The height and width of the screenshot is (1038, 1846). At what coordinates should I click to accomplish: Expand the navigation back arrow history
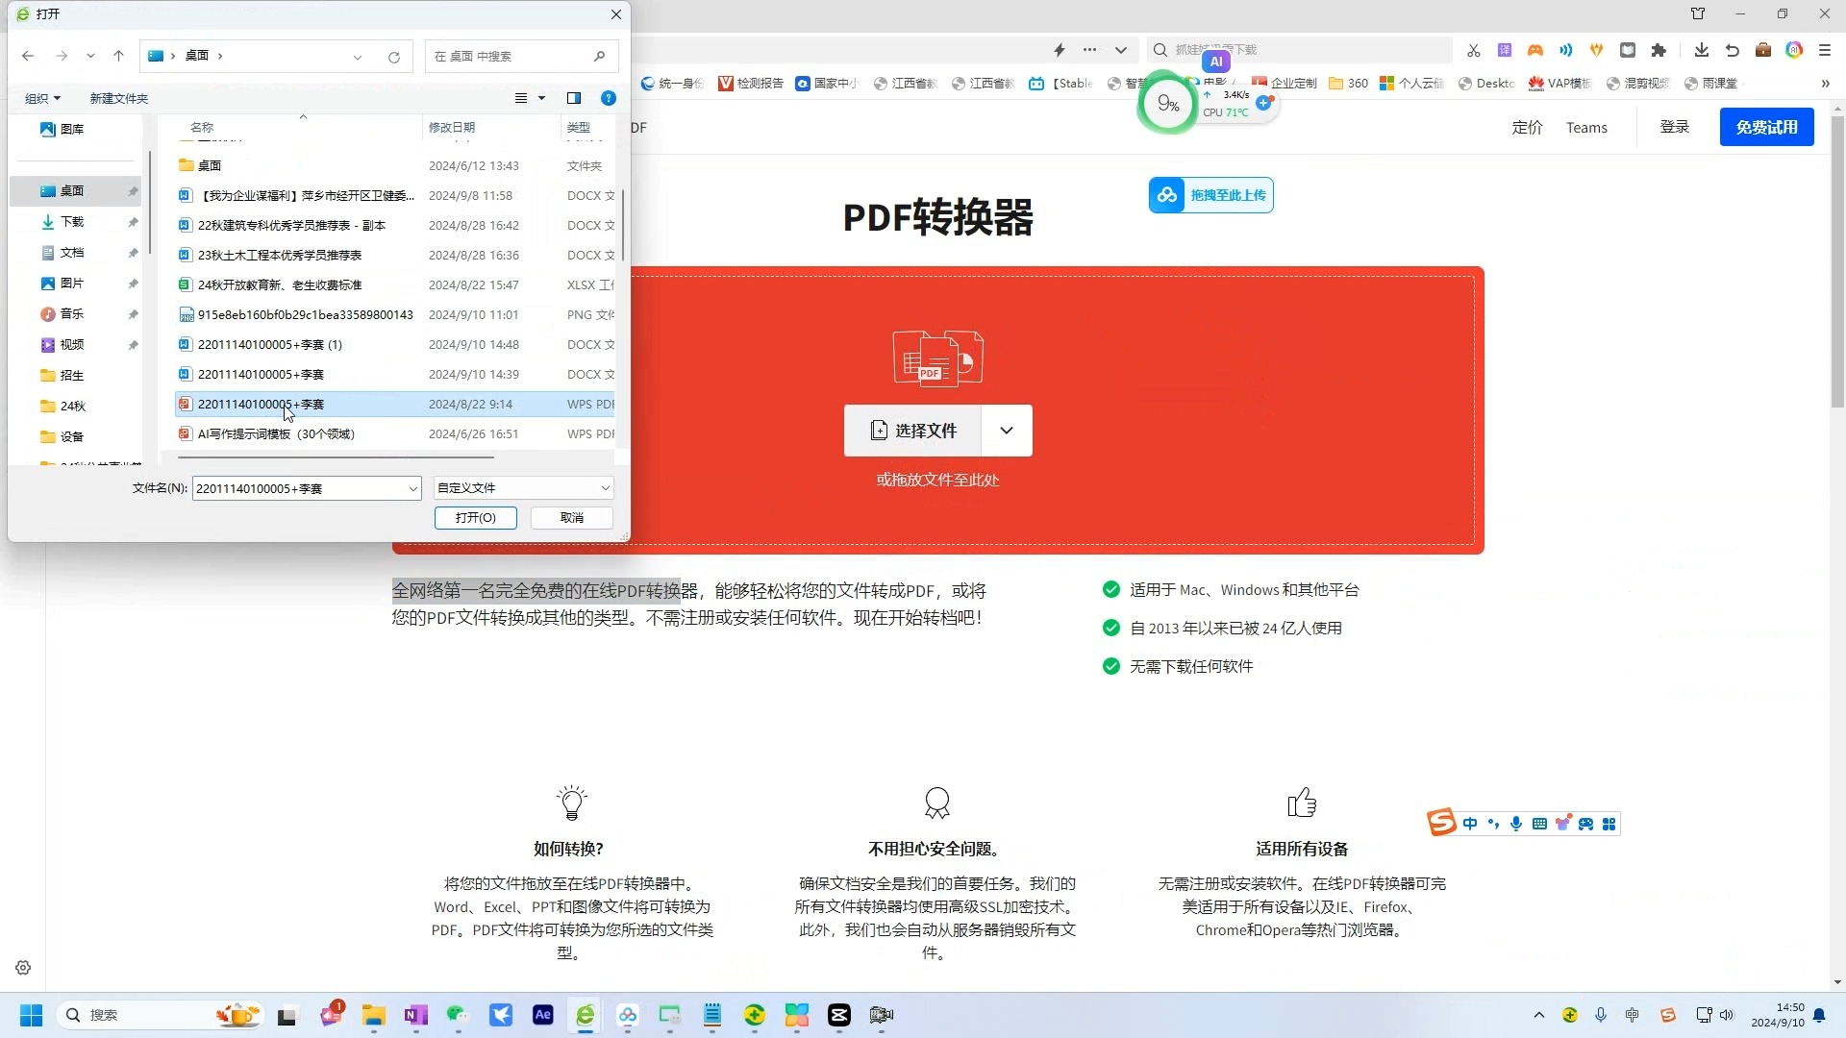[x=88, y=55]
